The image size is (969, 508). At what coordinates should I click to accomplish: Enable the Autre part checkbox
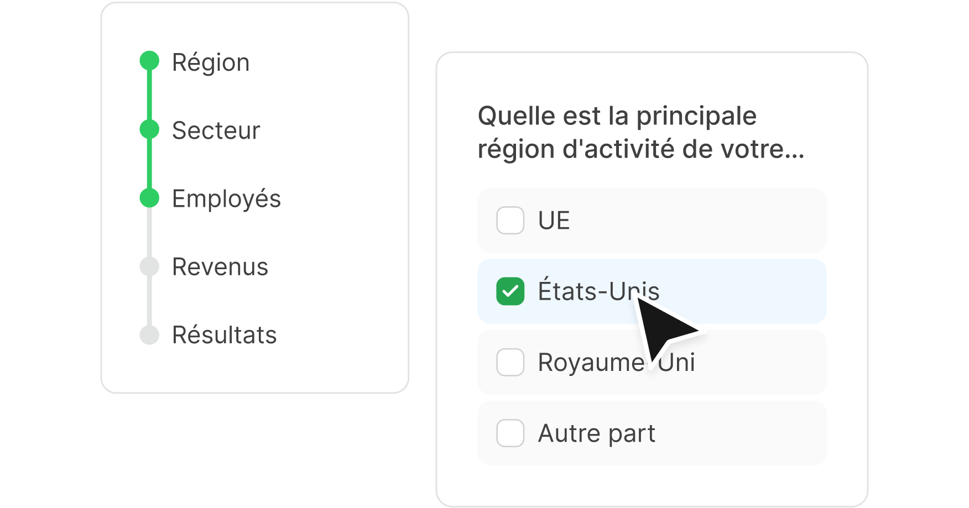click(510, 433)
